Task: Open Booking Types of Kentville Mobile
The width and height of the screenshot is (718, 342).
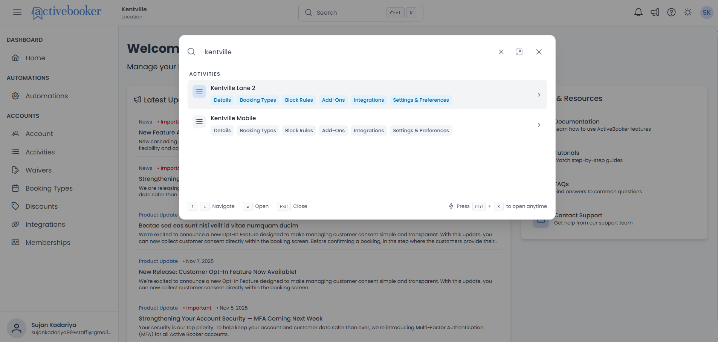Action: 258,131
